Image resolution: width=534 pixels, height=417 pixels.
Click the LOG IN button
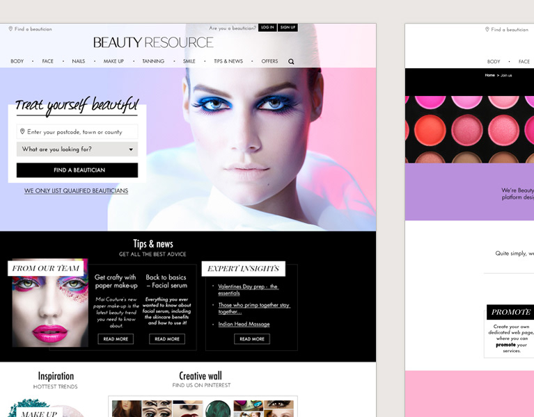click(x=267, y=28)
